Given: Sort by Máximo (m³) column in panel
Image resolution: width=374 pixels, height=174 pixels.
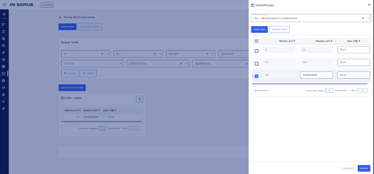Looking at the screenshot, I should [x=324, y=41].
